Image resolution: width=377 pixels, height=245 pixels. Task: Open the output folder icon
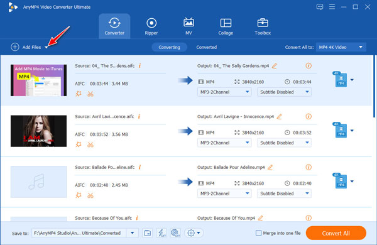(x=147, y=233)
